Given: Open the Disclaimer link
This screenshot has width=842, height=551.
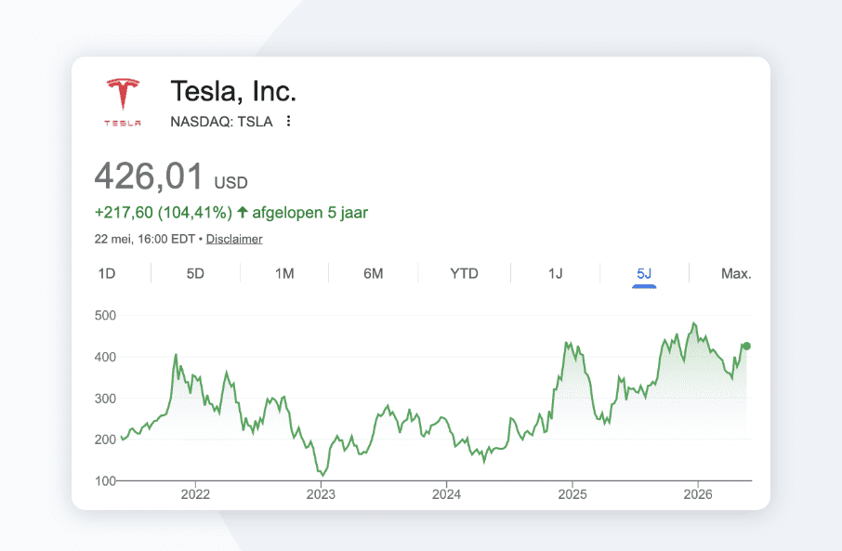Looking at the screenshot, I should pos(234,239).
